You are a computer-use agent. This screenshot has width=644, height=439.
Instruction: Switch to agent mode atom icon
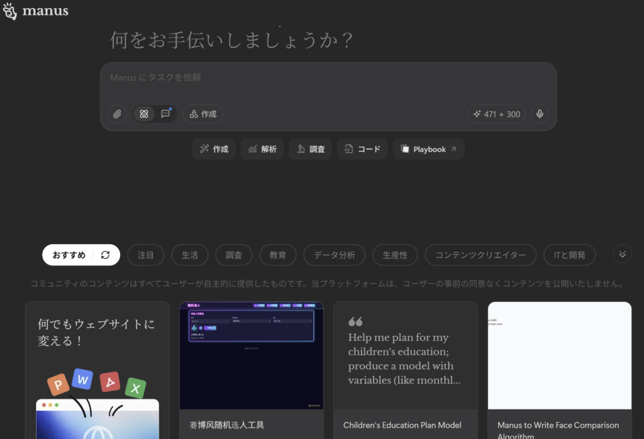tap(144, 114)
